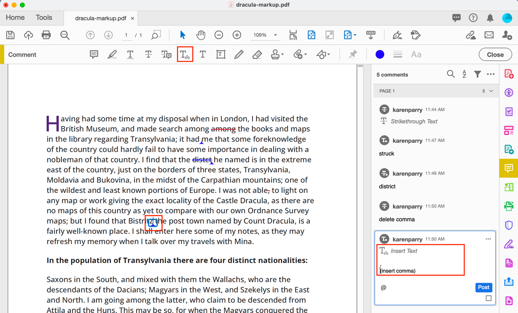Open the blue color picker swatch
Image resolution: width=518 pixels, height=313 pixels.
[380, 54]
